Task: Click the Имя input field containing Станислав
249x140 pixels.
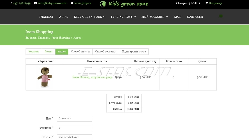Action: 74,118
